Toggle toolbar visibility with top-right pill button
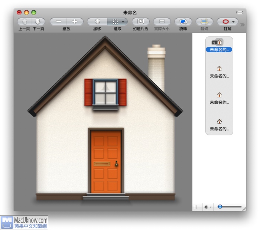The height and width of the screenshot is (230, 260). pos(240,12)
